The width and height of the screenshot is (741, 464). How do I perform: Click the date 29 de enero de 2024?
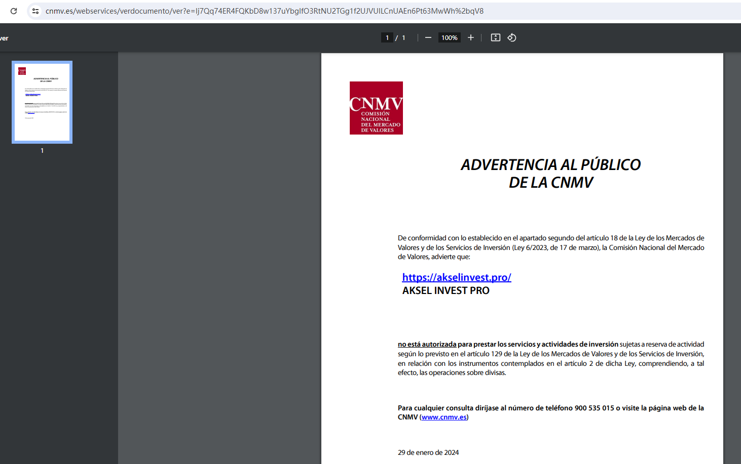pyautogui.click(x=428, y=453)
